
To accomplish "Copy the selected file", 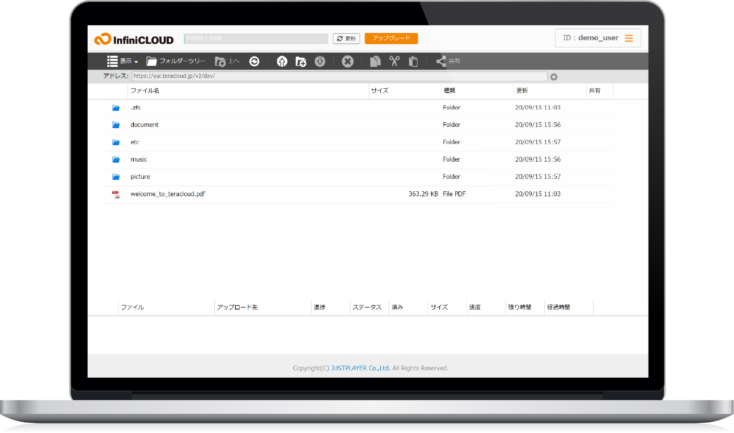I will (x=375, y=61).
